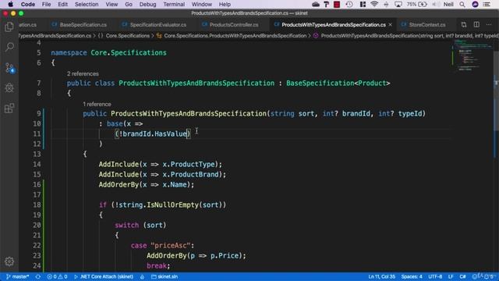
Task: Open the Terminal menu
Action: pyautogui.click(x=174, y=5)
